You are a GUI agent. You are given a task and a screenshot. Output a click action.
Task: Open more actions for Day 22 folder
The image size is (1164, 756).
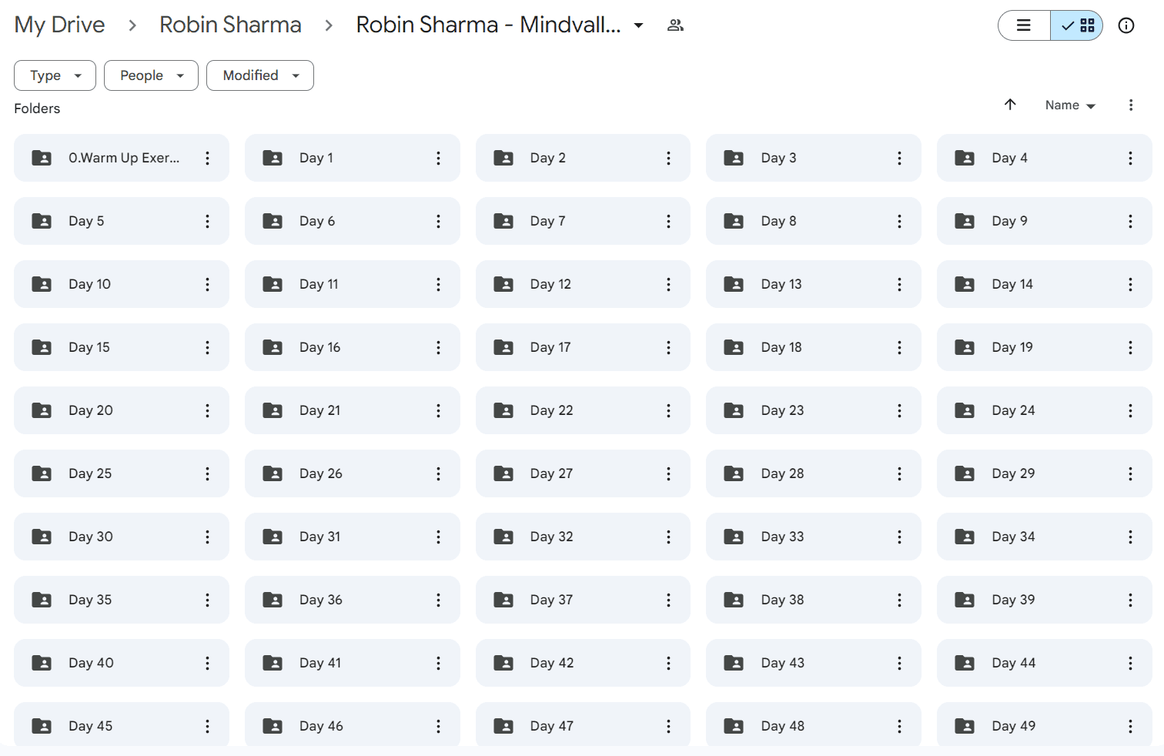pyautogui.click(x=668, y=410)
